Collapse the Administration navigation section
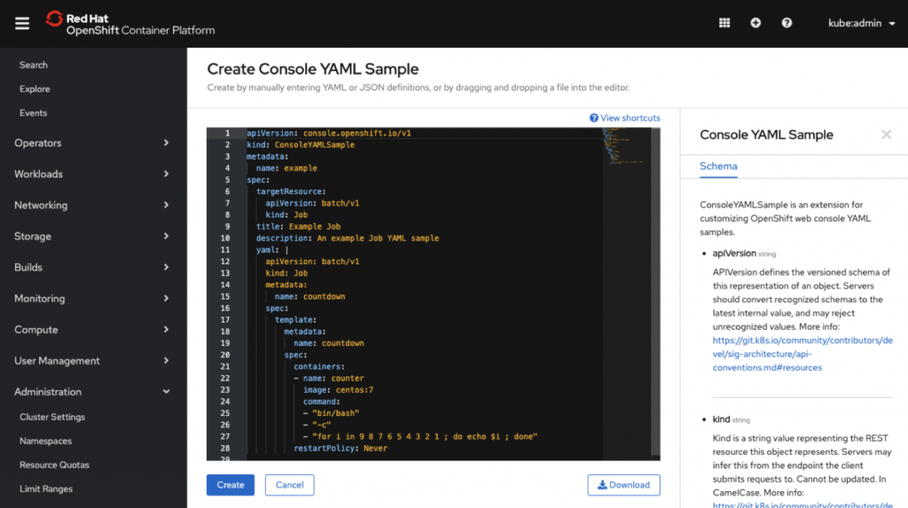Viewport: 908px width, 508px height. click(92, 392)
